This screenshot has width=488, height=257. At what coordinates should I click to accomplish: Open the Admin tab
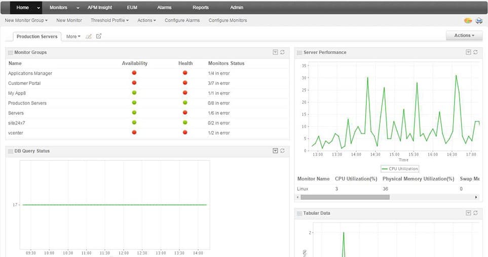point(237,8)
